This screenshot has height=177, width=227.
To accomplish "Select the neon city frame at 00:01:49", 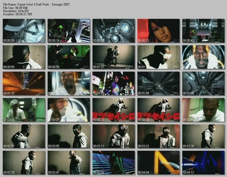I will 114,83.
